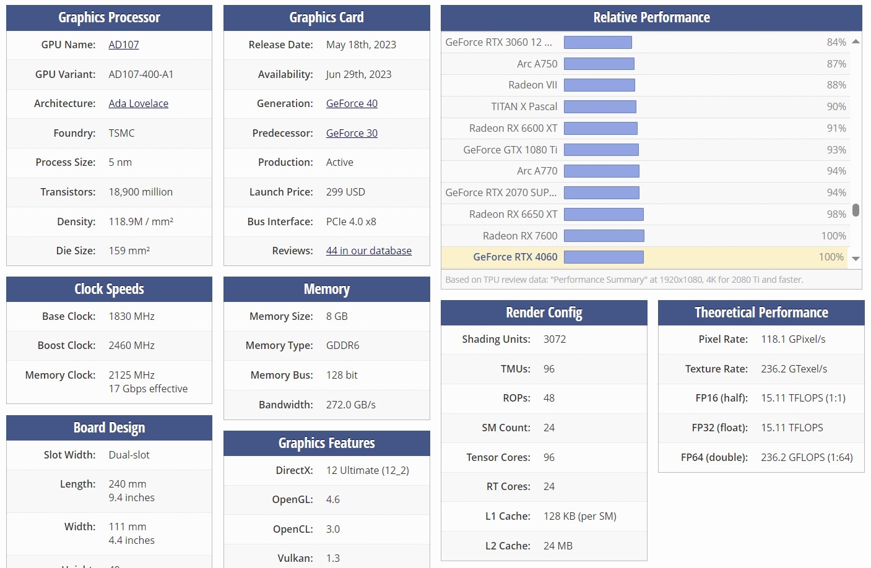Click the Board Design section header
Screen dimensions: 871x568
[109, 428]
